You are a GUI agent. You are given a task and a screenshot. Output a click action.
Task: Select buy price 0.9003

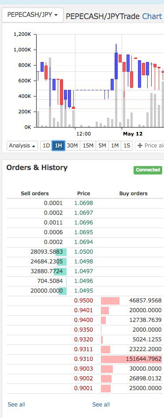click(84, 368)
